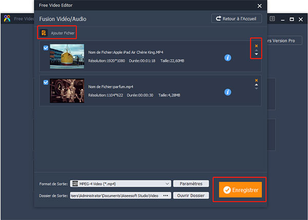Move Apple iPad Air clip down in list
308x220 pixels.
click(256, 54)
